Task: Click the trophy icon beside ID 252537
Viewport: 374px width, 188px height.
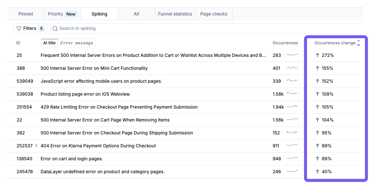Action: 36,146
